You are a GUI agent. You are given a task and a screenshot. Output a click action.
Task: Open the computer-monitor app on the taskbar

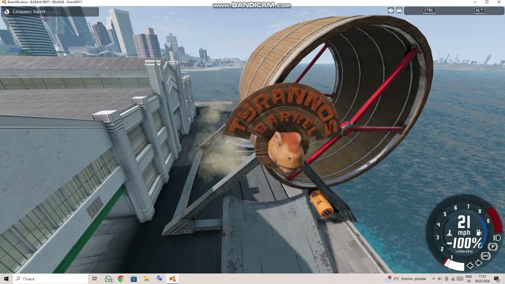click(x=159, y=279)
